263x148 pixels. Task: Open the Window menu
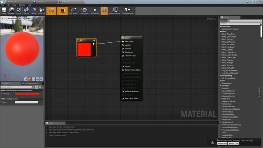click(x=22, y=5)
